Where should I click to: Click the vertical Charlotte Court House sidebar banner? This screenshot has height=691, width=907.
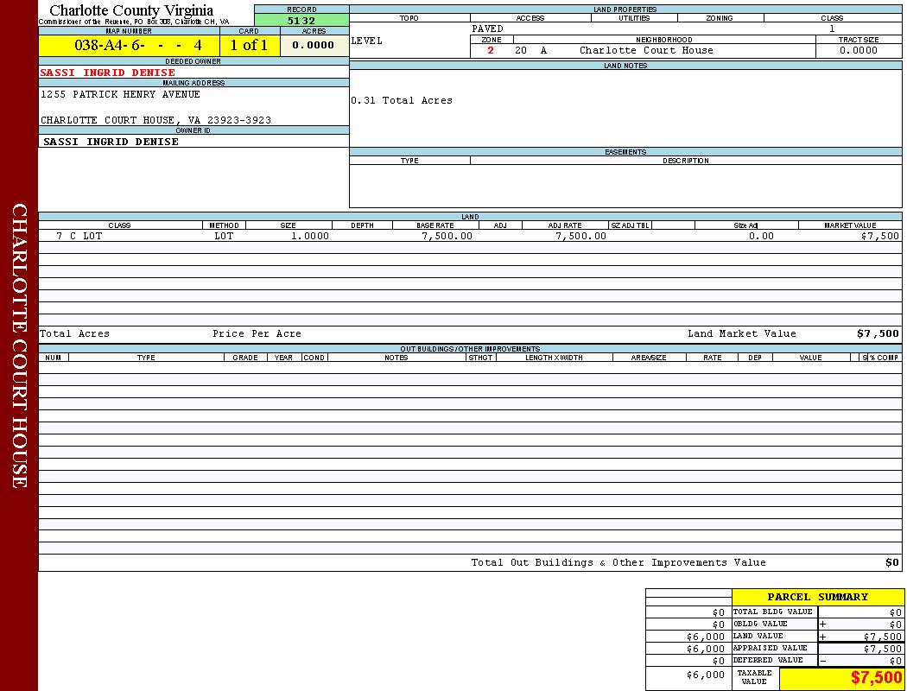click(19, 345)
